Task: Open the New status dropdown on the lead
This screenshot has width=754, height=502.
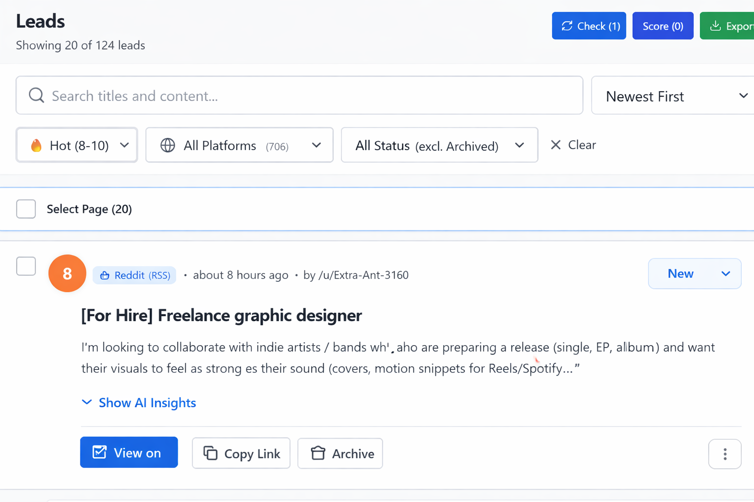Action: pyautogui.click(x=694, y=274)
